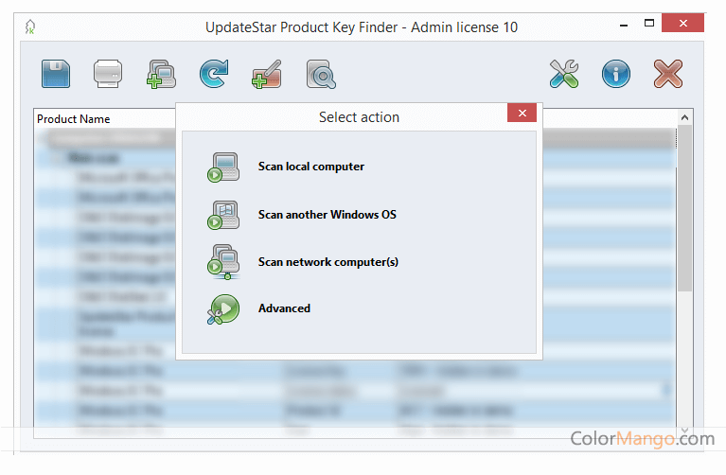
Task: Open Settings via the wrench-screwdriver icon
Action: [565, 73]
